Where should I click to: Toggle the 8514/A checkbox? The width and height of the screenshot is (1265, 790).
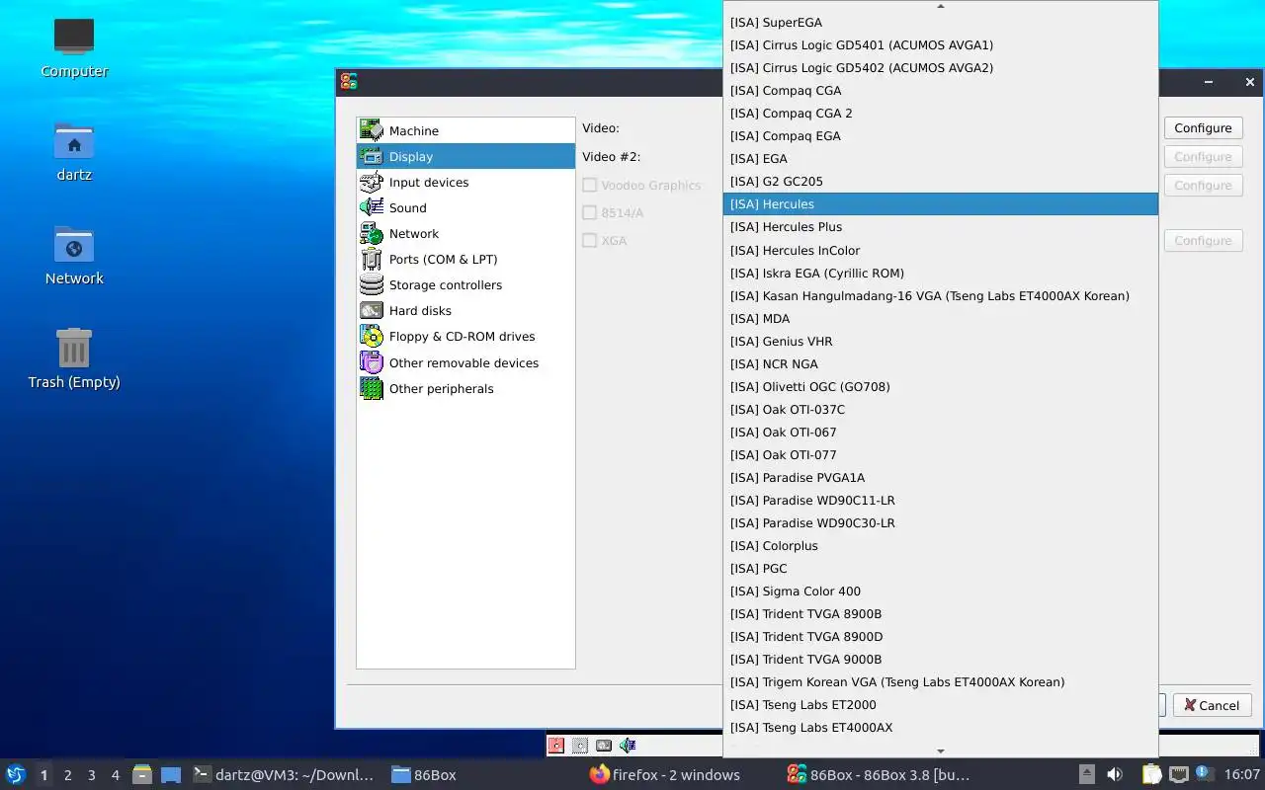[x=590, y=212]
